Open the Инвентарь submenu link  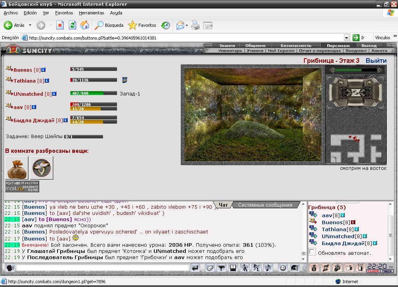tap(230, 51)
